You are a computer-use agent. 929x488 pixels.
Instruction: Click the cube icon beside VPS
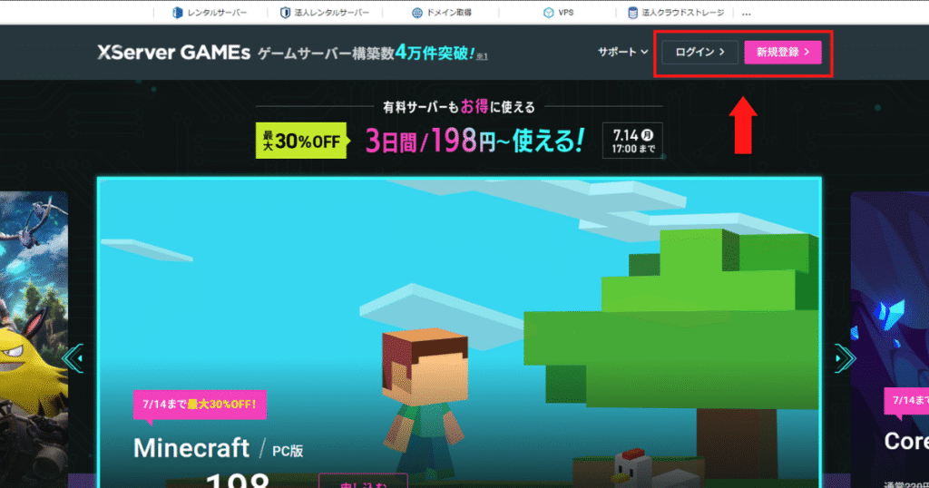click(548, 13)
